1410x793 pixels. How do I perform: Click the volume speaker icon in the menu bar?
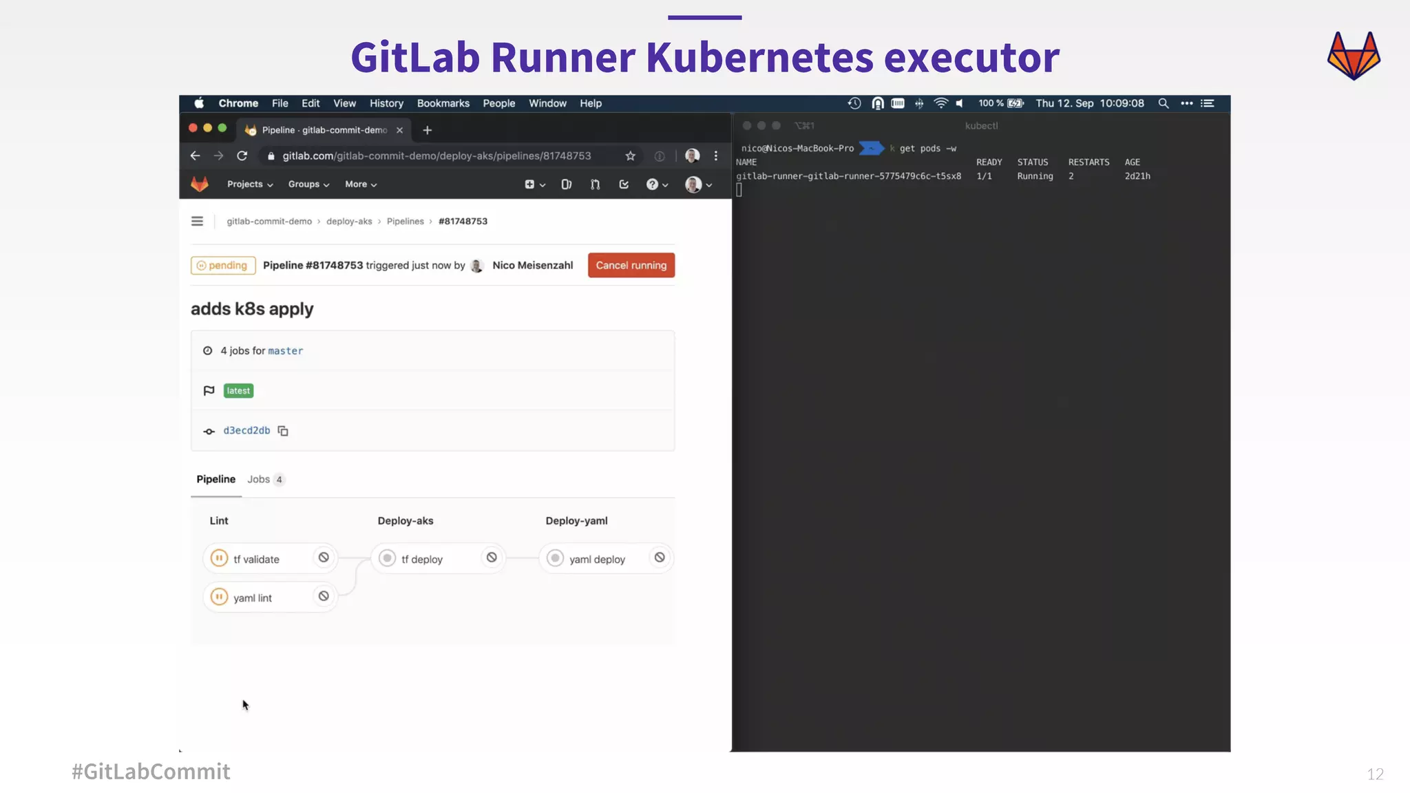(959, 103)
